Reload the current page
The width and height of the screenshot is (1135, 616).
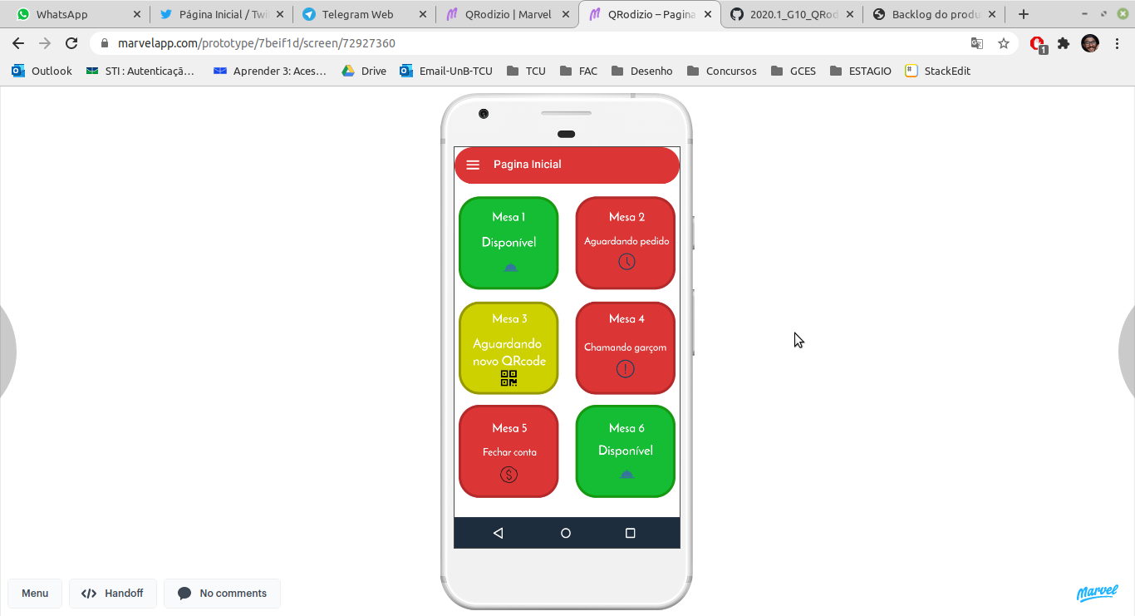coord(71,43)
